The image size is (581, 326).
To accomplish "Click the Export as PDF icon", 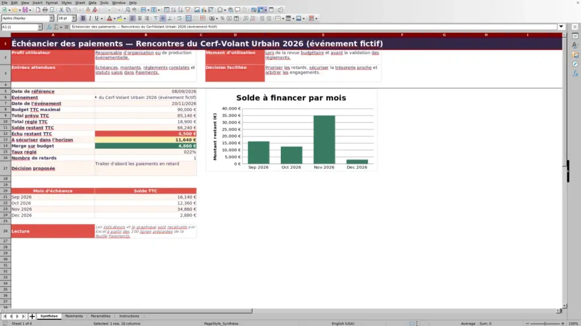I will (38, 10).
